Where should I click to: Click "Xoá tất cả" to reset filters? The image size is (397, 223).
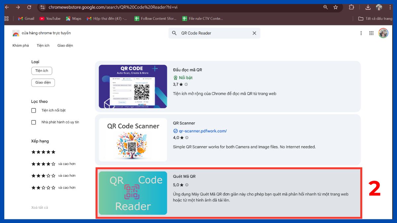[x=39, y=207]
